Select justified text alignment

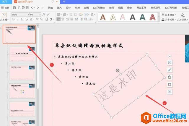72,19
